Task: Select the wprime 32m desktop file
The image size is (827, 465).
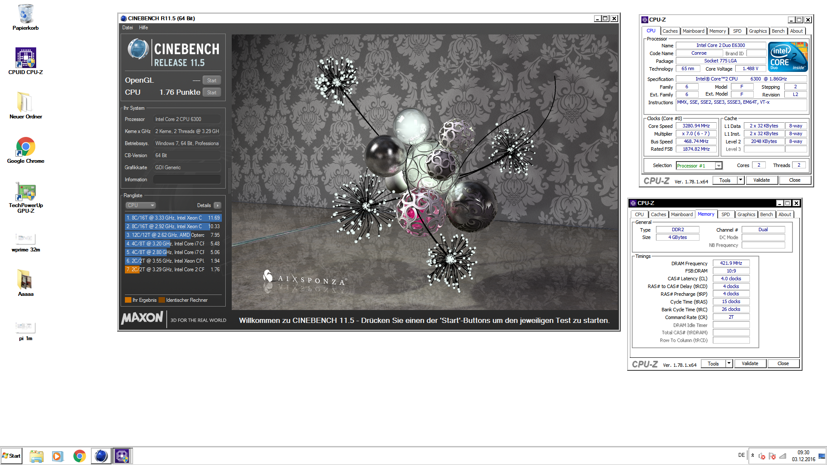Action: point(25,242)
